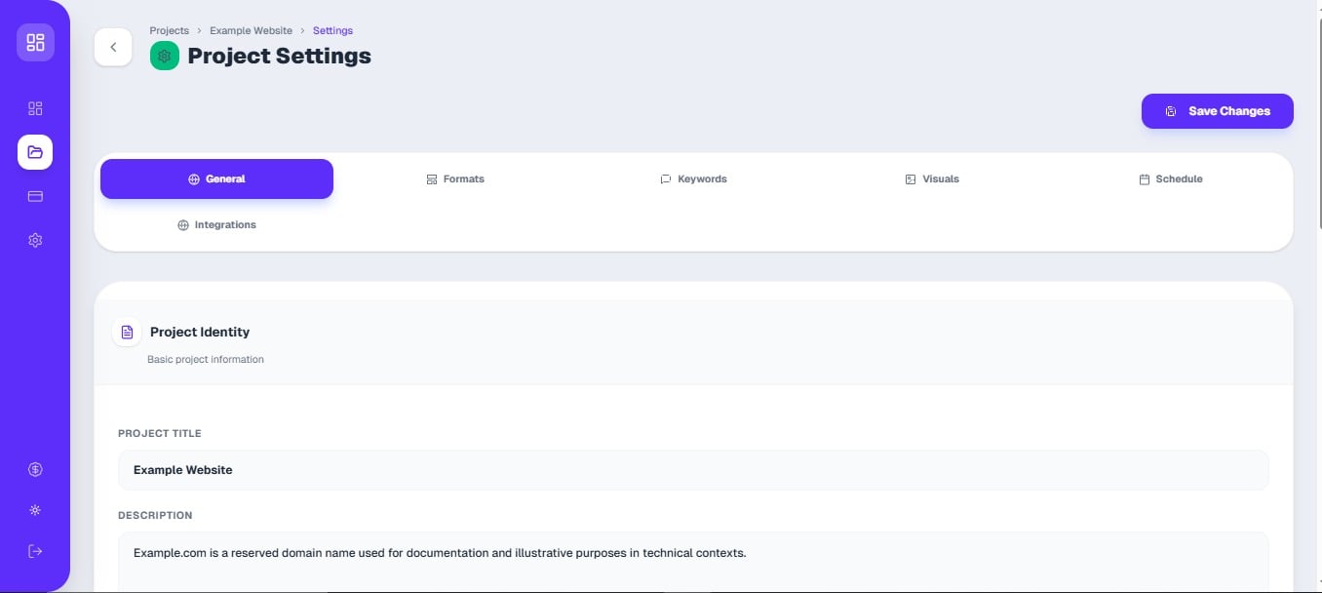Focus the Project Title input field
1322x593 pixels.
pos(693,470)
